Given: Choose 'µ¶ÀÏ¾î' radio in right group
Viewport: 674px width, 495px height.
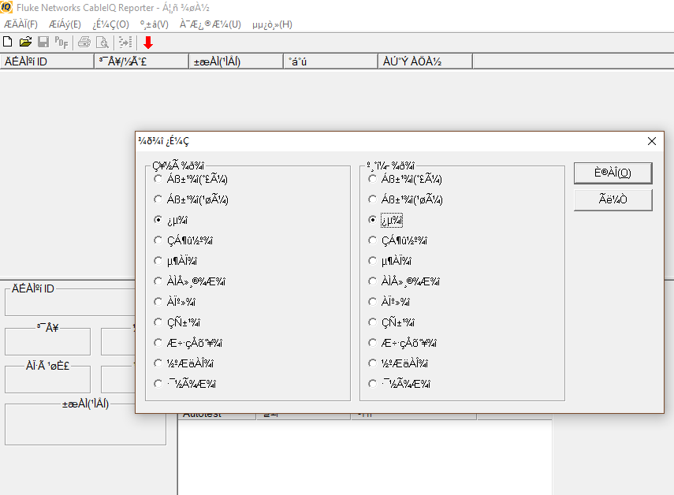Looking at the screenshot, I should pyautogui.click(x=390, y=261).
